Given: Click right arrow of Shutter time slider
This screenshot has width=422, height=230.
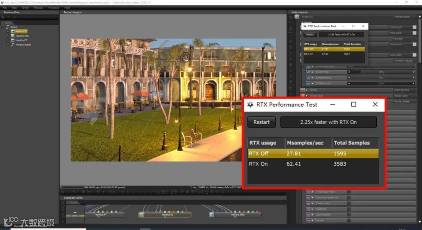Looking at the screenshot, I should pyautogui.click(x=414, y=72).
